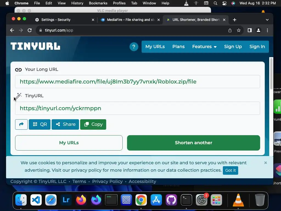Screen dimensions: 281x211
Task: Expand the Features dropdown menu
Action: tap(204, 47)
